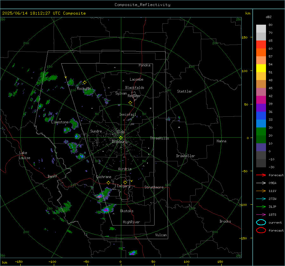The image size is (285, 266).
Task: Click the Composite_Reflectivity title
Action: pos(142,5)
